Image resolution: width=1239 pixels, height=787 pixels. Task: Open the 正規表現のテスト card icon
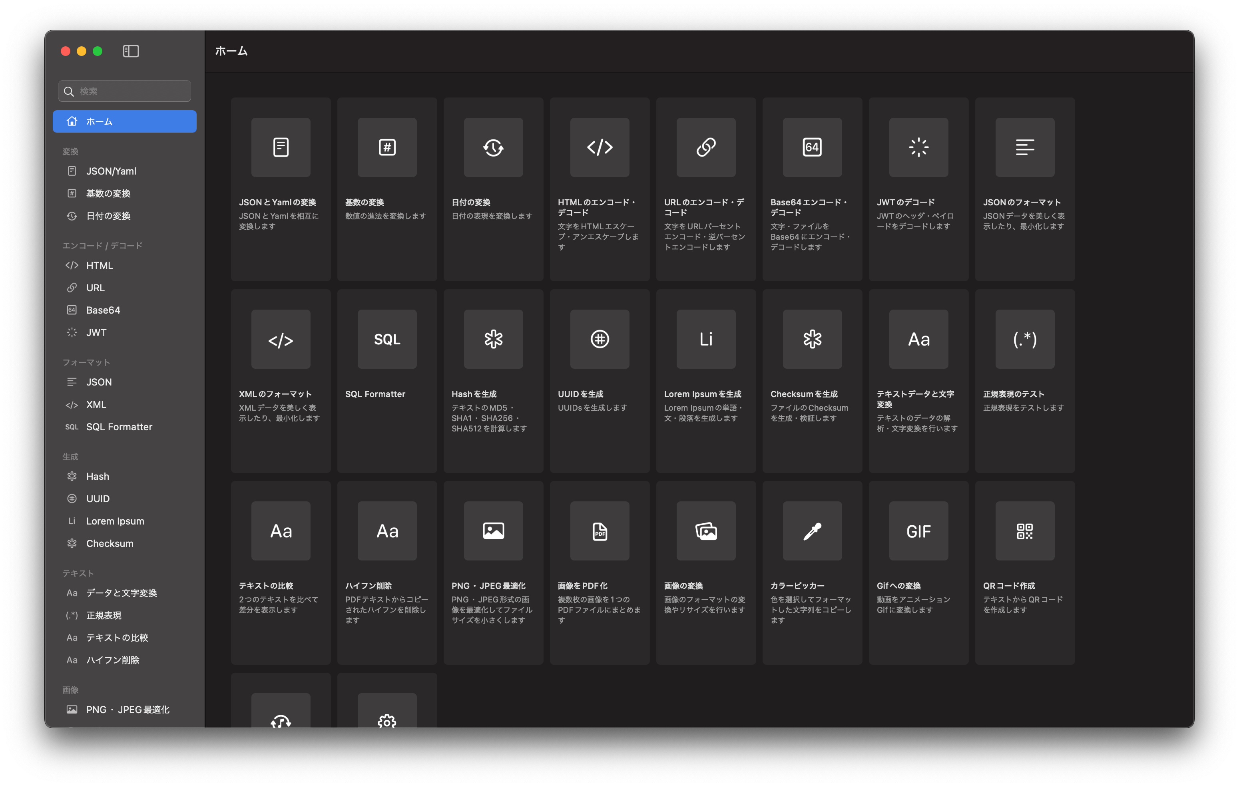pyautogui.click(x=1025, y=340)
